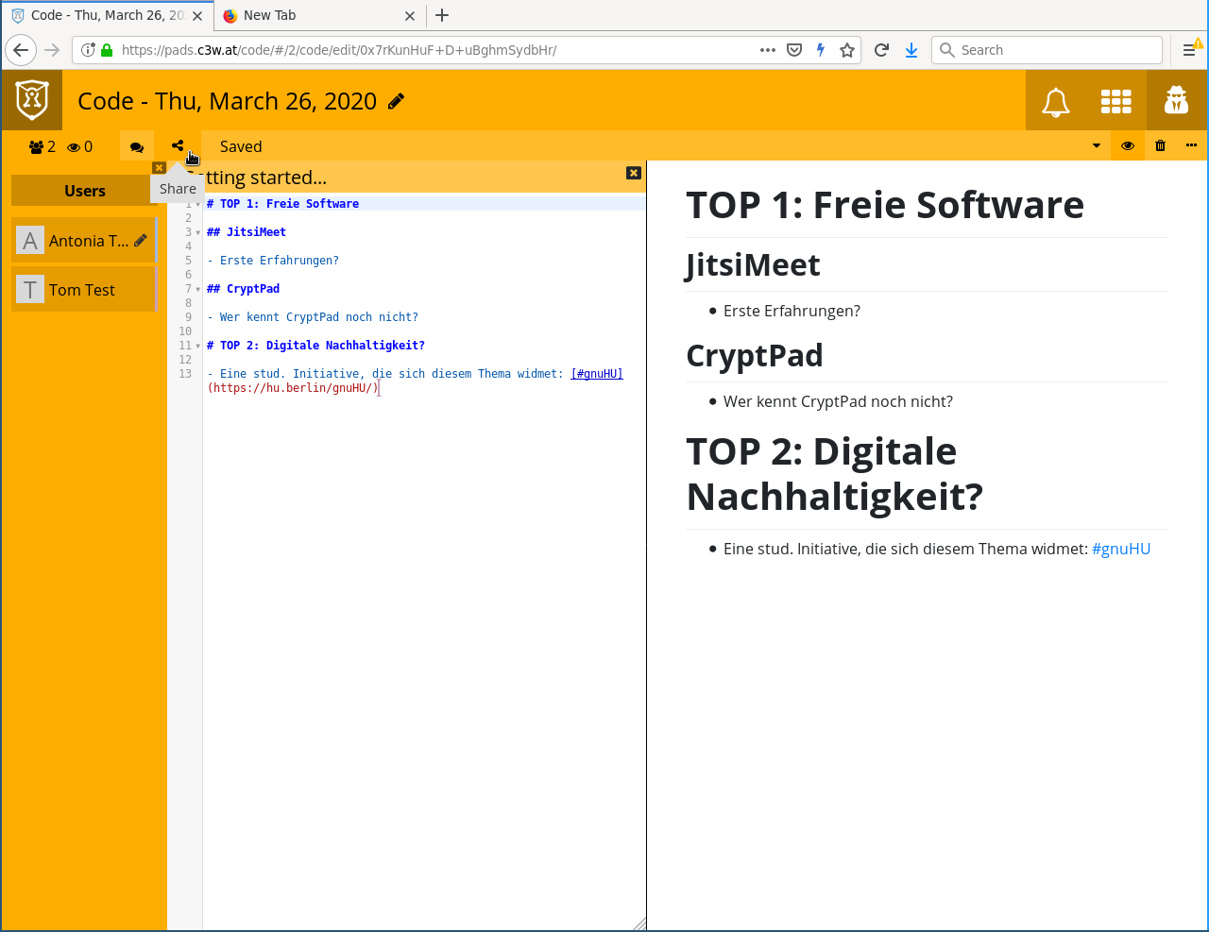Open Firefox hamburger menu
Viewport: 1209px width, 932px height.
point(1189,50)
